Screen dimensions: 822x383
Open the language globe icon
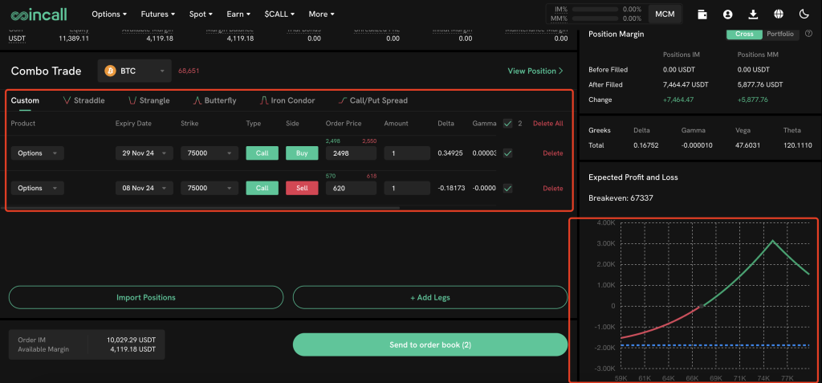[x=779, y=14]
